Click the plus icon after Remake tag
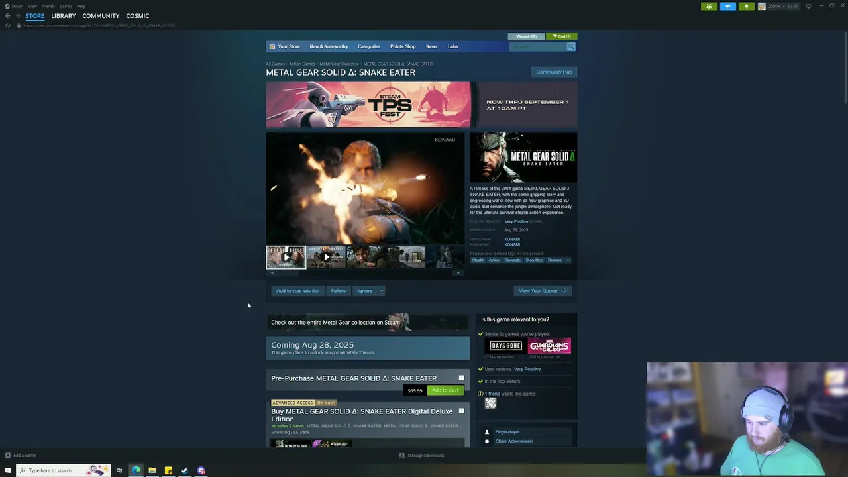This screenshot has width=848, height=477. pyautogui.click(x=568, y=260)
